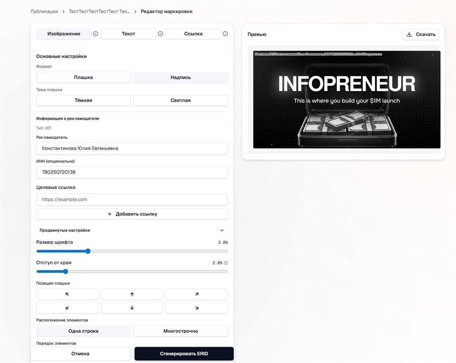Click the Отмена button
456x363 pixels.
pyautogui.click(x=80, y=354)
